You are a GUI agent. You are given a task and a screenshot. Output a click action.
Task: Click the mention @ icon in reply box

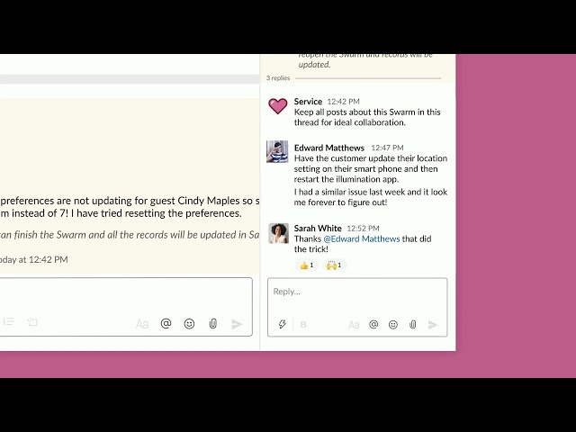373,325
